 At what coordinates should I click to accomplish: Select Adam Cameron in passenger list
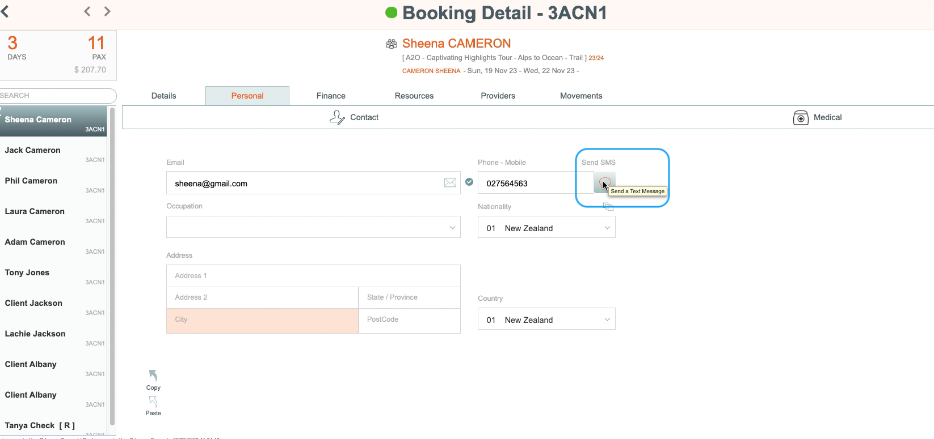(x=53, y=244)
